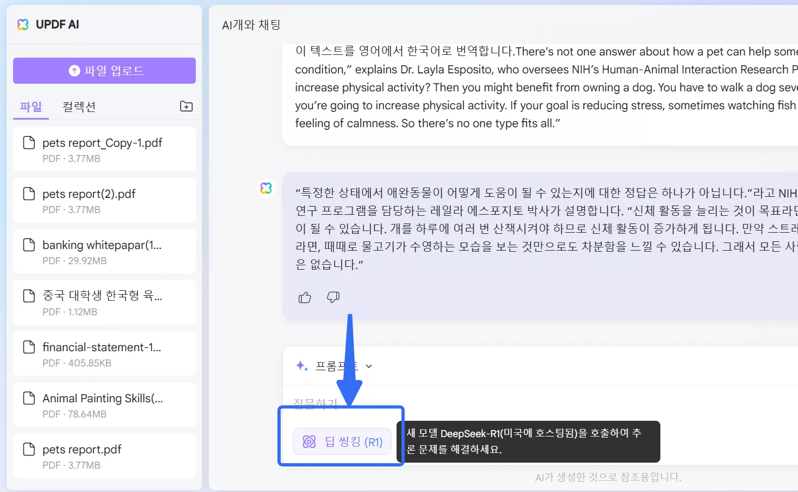Viewport: 798px width, 492px height.
Task: Select the 중국 대학생 한국형 file entry
Action: coord(103,302)
